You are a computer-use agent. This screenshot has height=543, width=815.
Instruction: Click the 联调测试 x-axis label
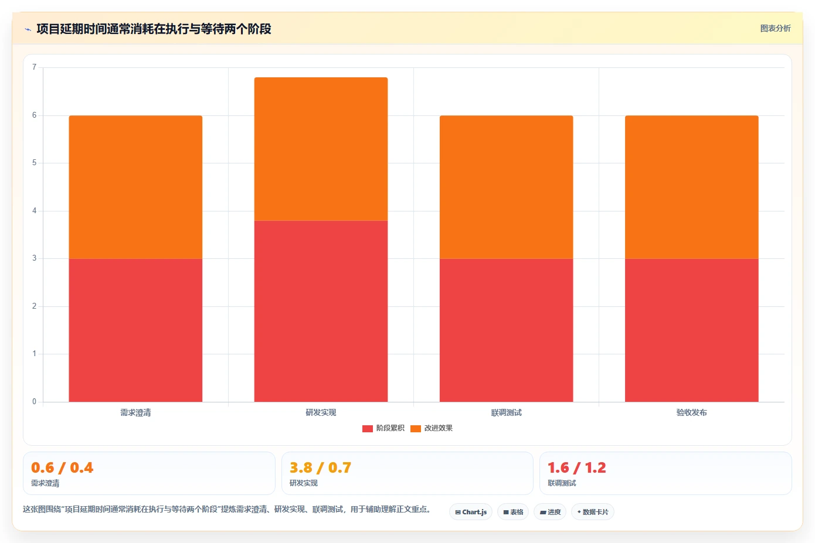[x=506, y=413]
